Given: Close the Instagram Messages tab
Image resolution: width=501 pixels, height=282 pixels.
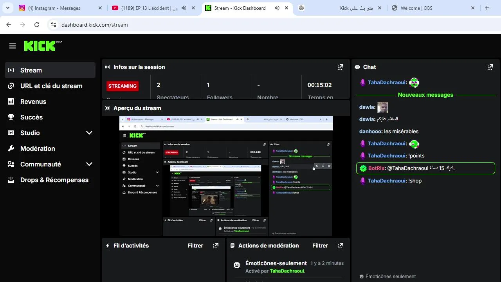Looking at the screenshot, I should [100, 8].
